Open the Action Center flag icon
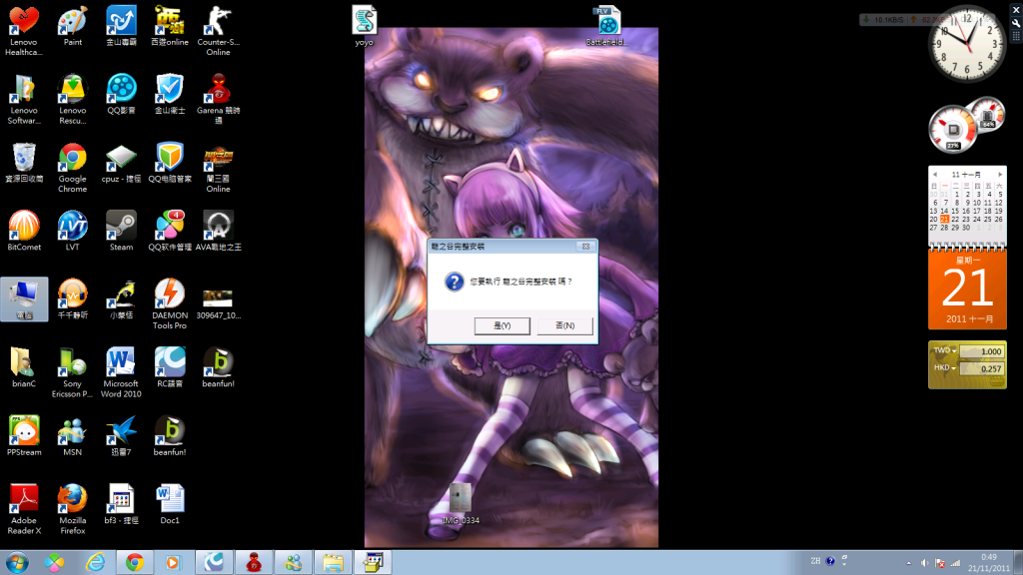This screenshot has height=575, width=1023. 940,563
